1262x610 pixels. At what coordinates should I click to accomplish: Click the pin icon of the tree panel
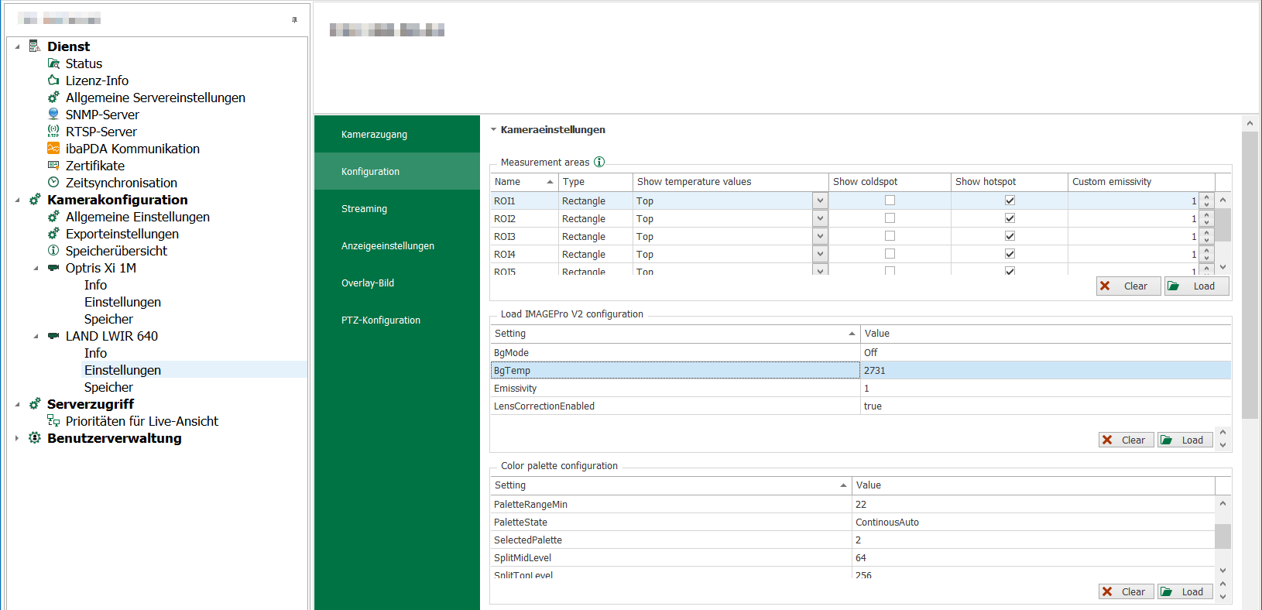tap(294, 19)
